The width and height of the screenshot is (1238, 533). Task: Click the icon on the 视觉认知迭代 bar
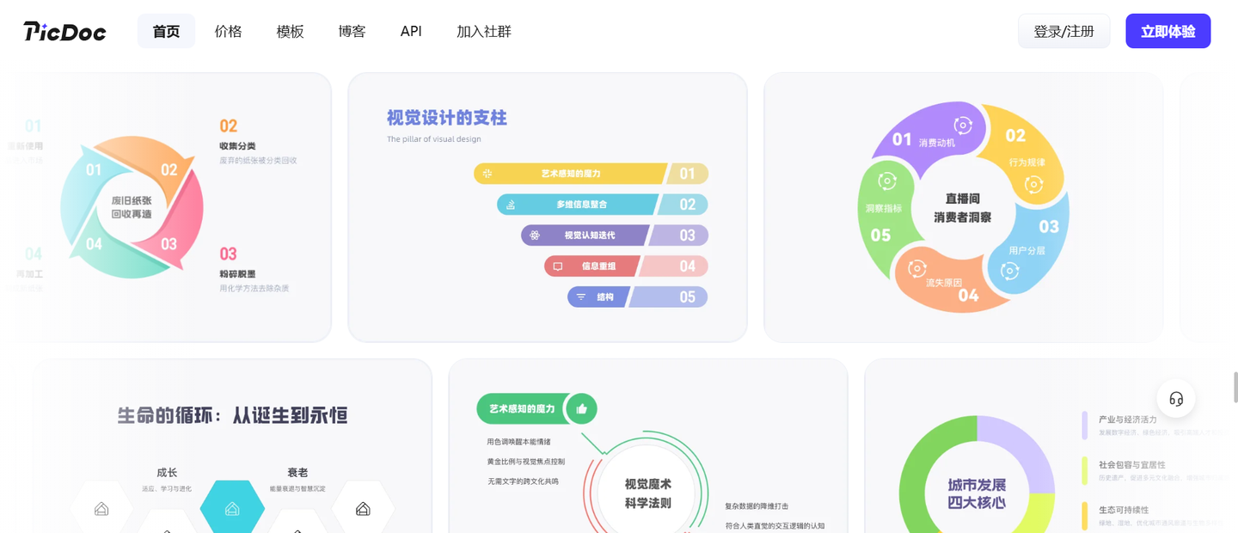535,236
